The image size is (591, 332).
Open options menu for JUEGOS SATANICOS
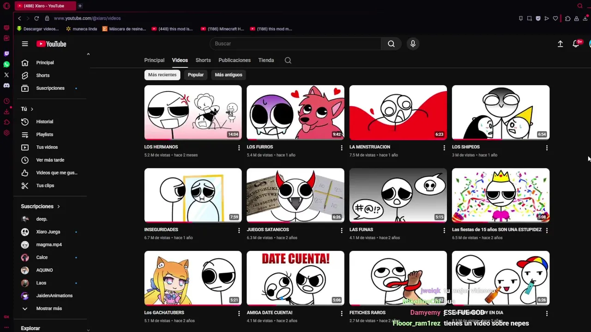[341, 231]
